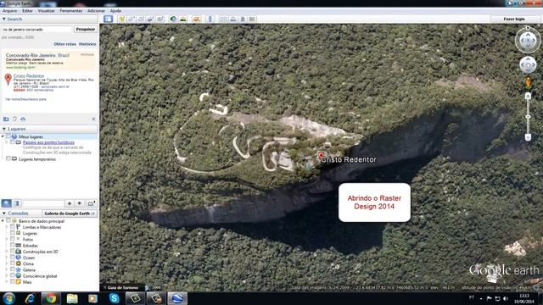Click in the search input field
The image size is (543, 305).
(36, 30)
